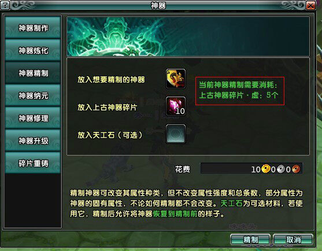Image resolution: width=322 pixels, height=251 pixels.
Task: Open the 神器制作 tab
Action: point(33,28)
